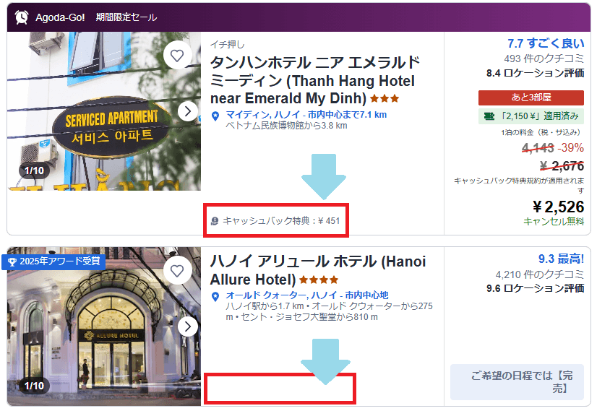The image size is (597, 411).
Task: Open Hanoi Allure Hotel title link
Action: click(x=317, y=270)
